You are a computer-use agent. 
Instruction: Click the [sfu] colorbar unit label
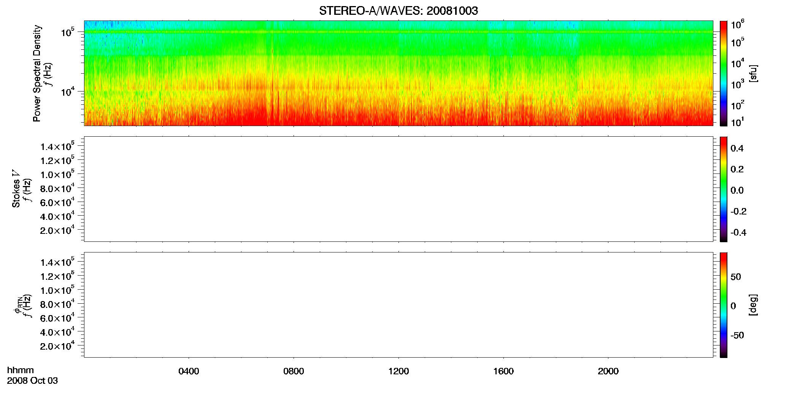pyautogui.click(x=753, y=73)
